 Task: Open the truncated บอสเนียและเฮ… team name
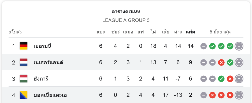[x=53, y=95]
